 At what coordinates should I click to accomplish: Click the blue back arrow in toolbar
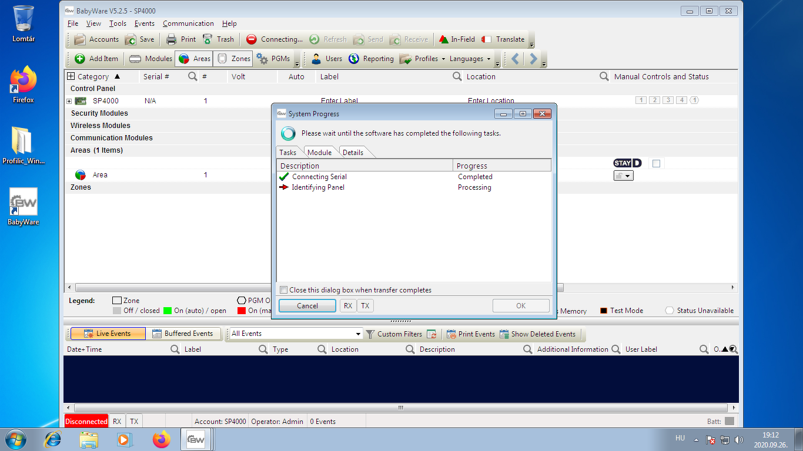[515, 59]
